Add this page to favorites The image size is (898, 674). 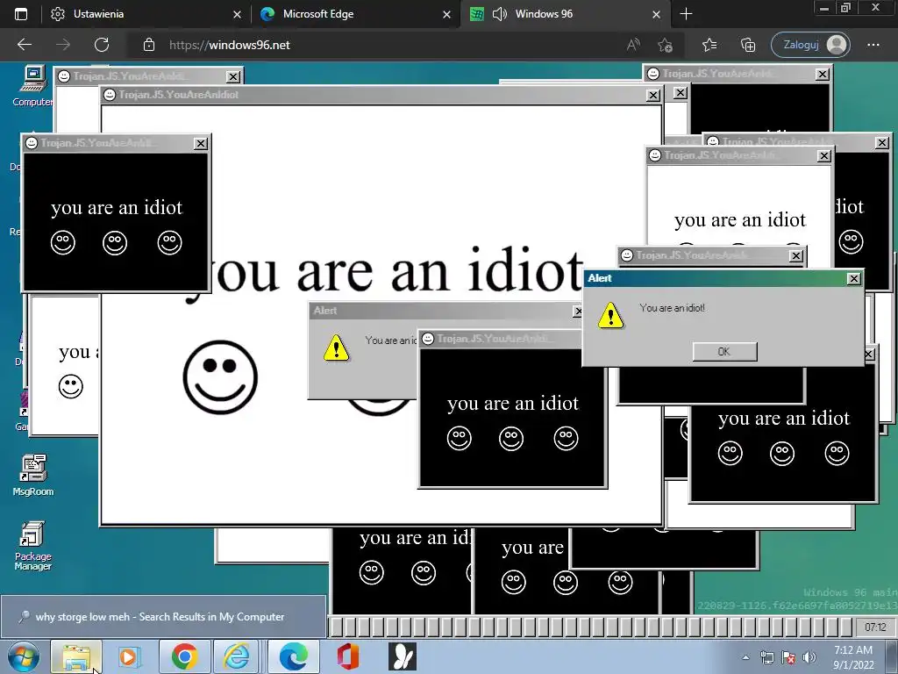click(665, 45)
